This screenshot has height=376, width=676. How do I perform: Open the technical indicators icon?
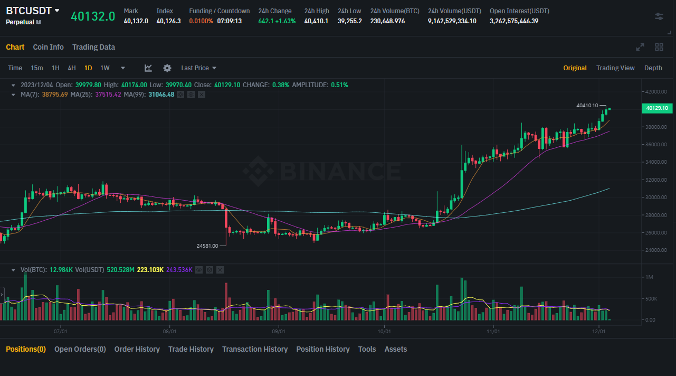(148, 68)
